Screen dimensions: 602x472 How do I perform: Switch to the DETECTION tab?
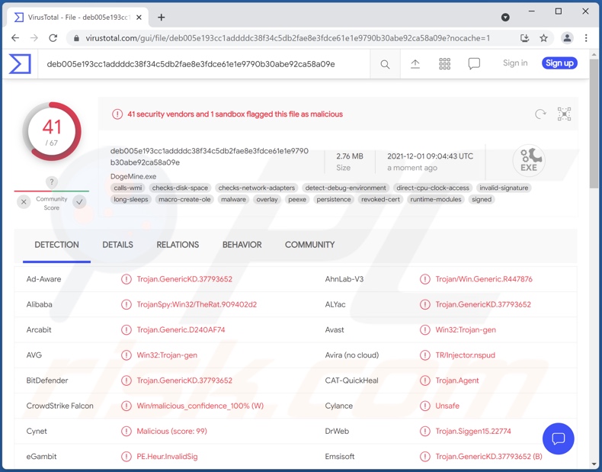point(57,245)
